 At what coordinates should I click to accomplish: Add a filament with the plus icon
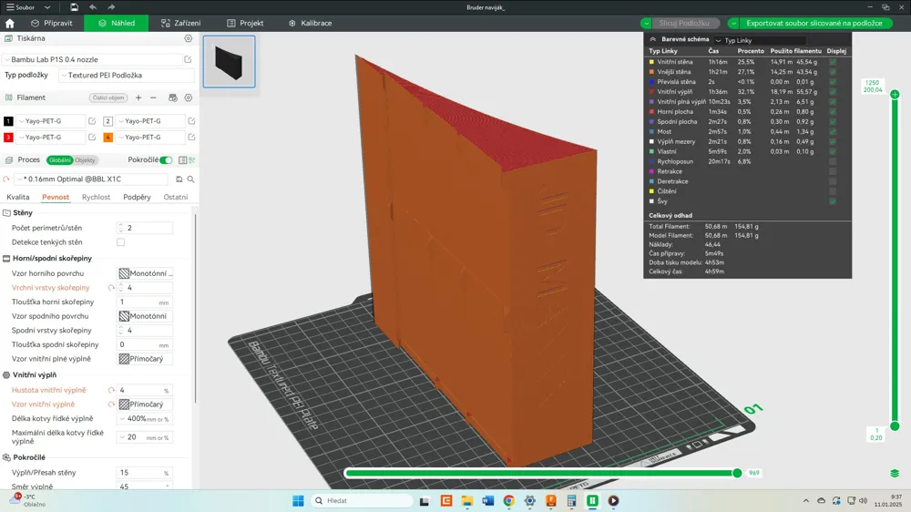[138, 97]
